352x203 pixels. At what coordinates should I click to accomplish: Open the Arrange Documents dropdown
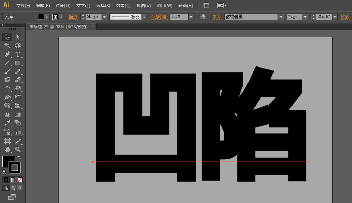[x=222, y=6]
